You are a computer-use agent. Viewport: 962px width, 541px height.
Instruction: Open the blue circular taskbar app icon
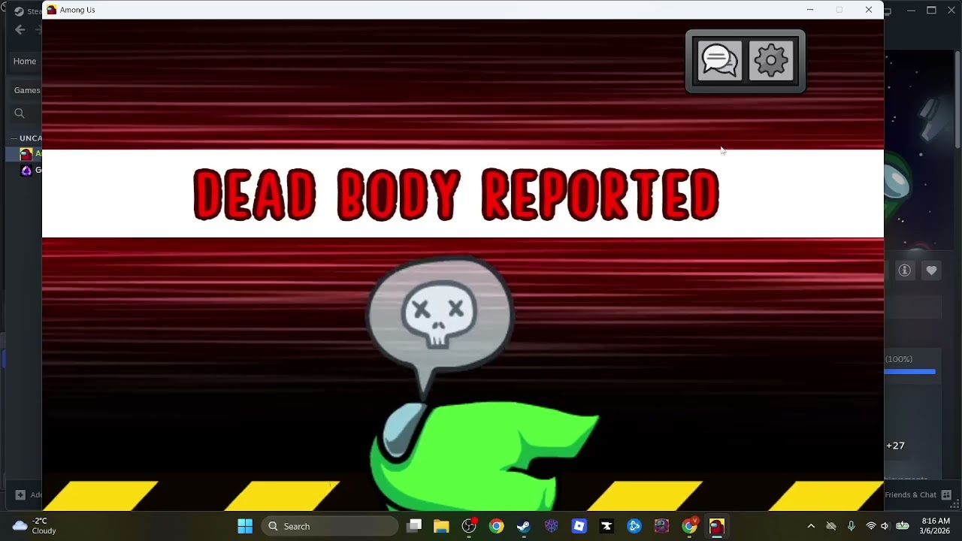(x=634, y=526)
